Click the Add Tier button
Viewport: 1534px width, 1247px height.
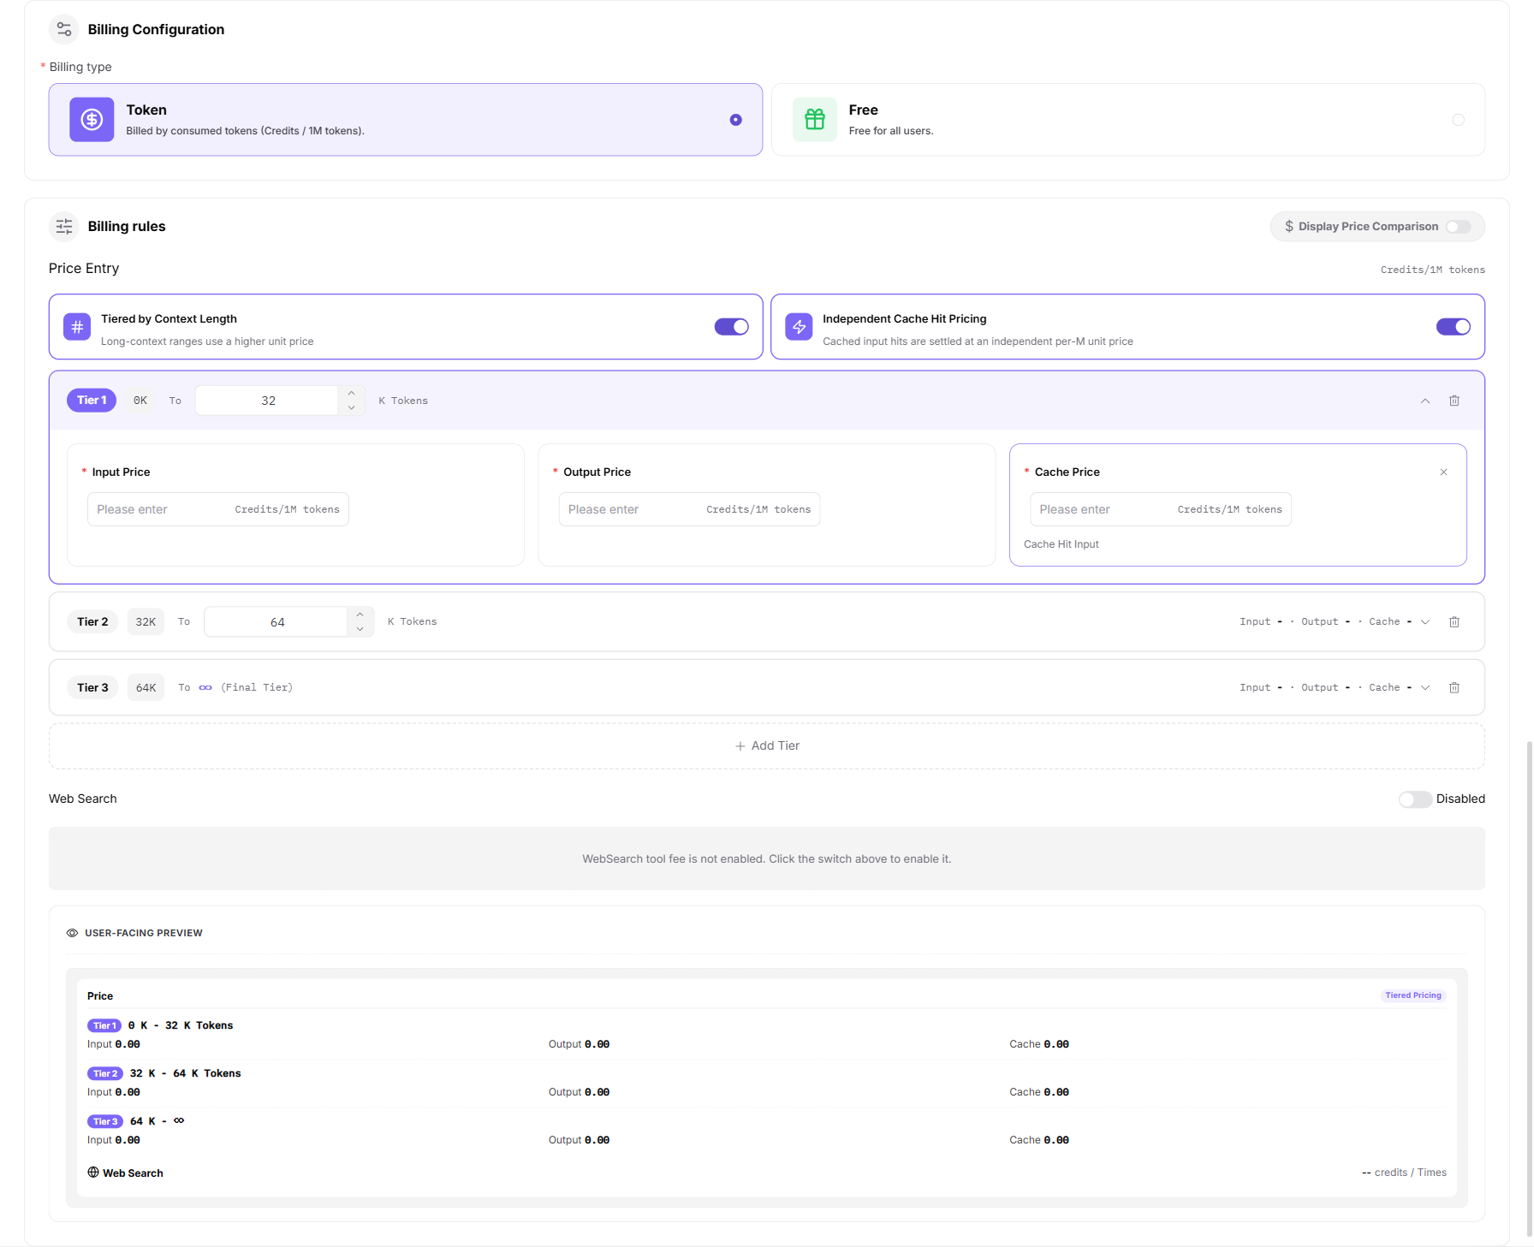click(767, 745)
